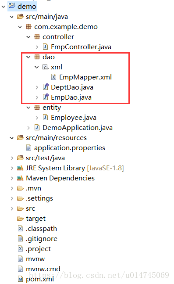The width and height of the screenshot is (174, 284).
Task: Click the JRE System Library icon
Action: 20,168
